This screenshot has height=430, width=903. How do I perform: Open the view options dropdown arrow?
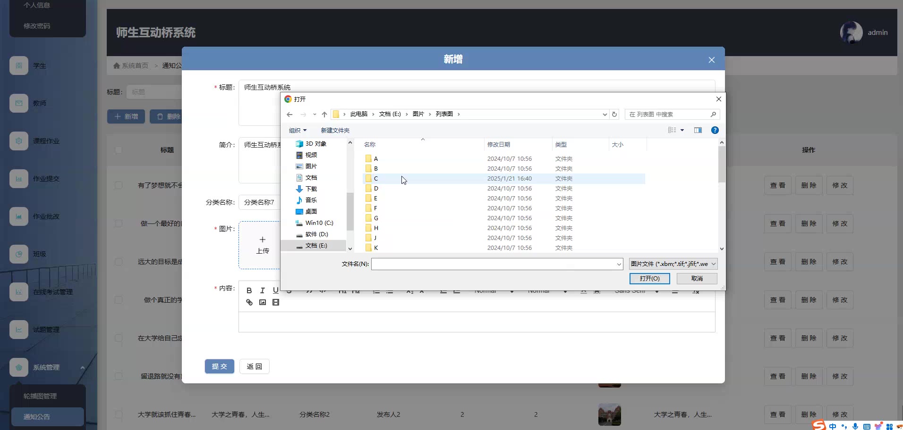pos(682,130)
